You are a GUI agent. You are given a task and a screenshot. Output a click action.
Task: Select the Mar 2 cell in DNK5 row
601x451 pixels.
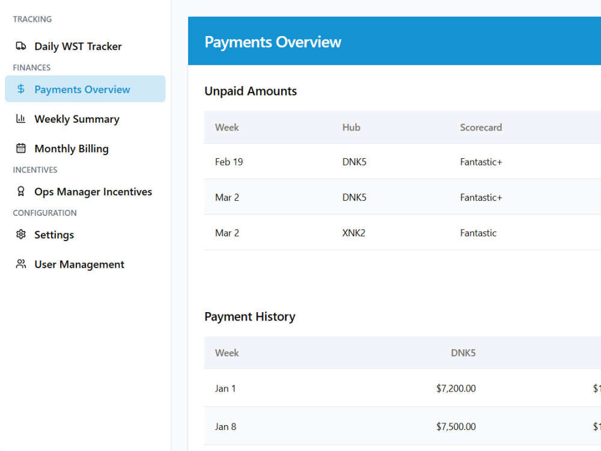(x=227, y=197)
